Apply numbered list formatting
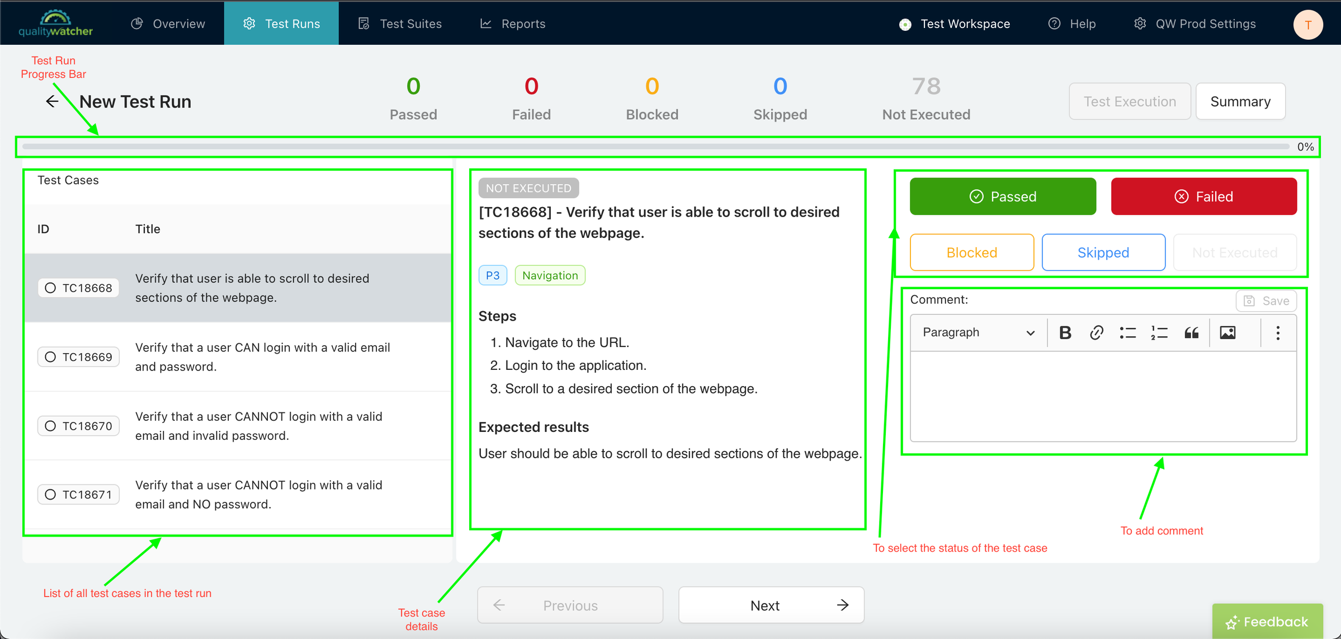The height and width of the screenshot is (639, 1341). coord(1159,332)
